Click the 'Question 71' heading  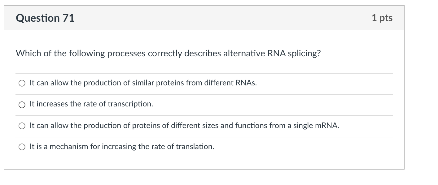45,18
